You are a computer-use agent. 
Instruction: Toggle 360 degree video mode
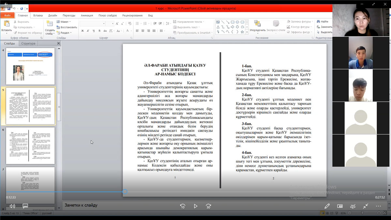tap(353, 206)
